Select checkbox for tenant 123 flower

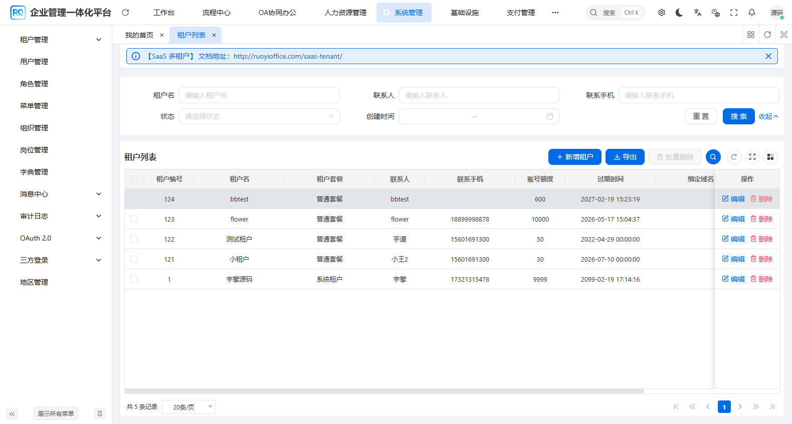[x=134, y=219]
